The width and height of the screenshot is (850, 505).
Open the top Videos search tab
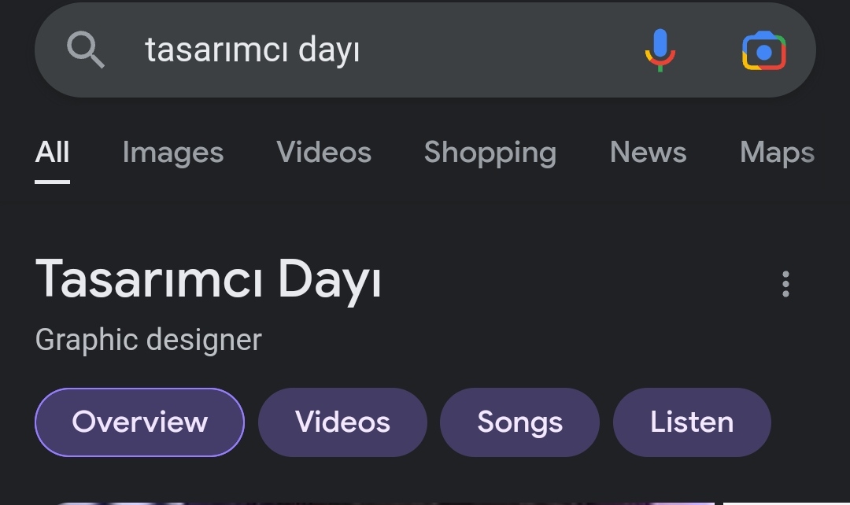click(x=323, y=153)
